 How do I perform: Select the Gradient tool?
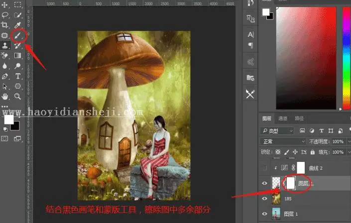point(17,55)
